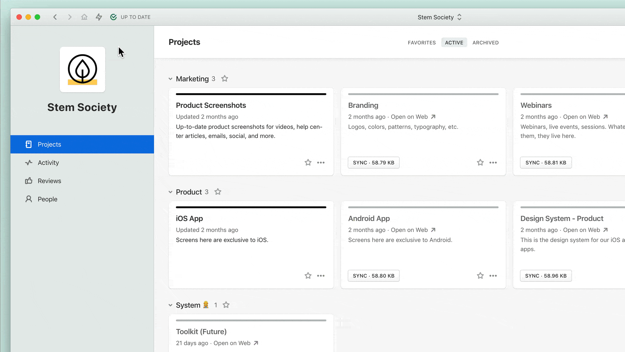This screenshot has height=352, width=625.
Task: Open the Toolkit (Future) project title
Action: point(201,331)
